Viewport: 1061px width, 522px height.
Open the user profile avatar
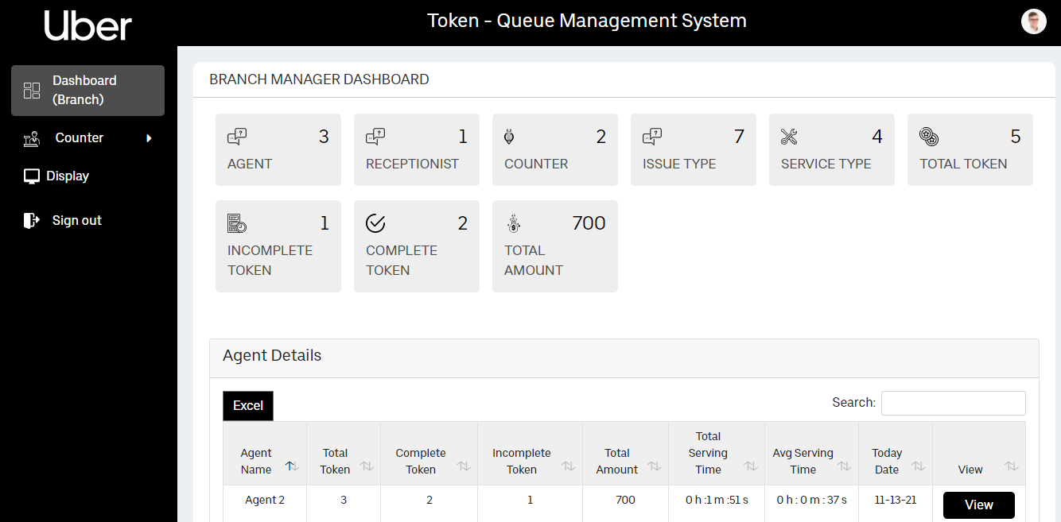1033,21
